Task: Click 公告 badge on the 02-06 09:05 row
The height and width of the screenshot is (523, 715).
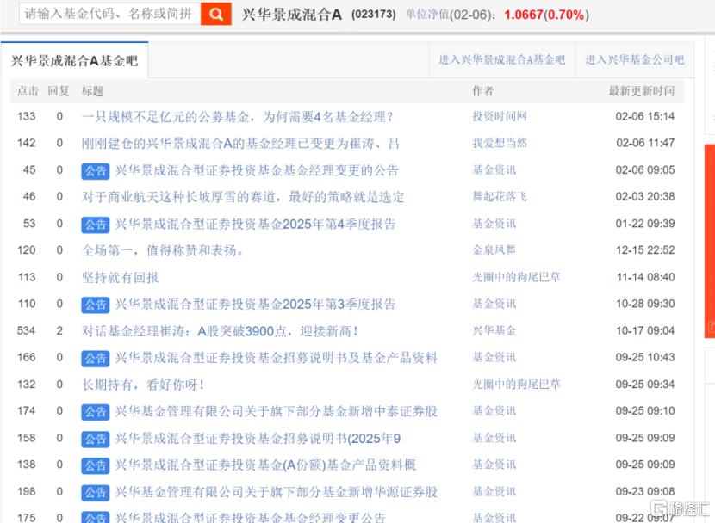Action: 96,171
